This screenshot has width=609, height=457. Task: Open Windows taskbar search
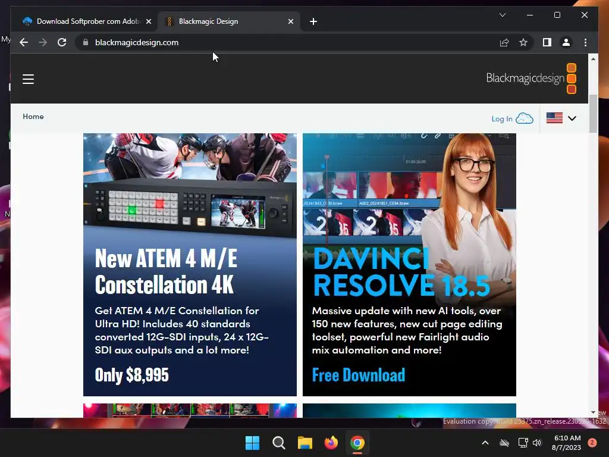tap(278, 443)
